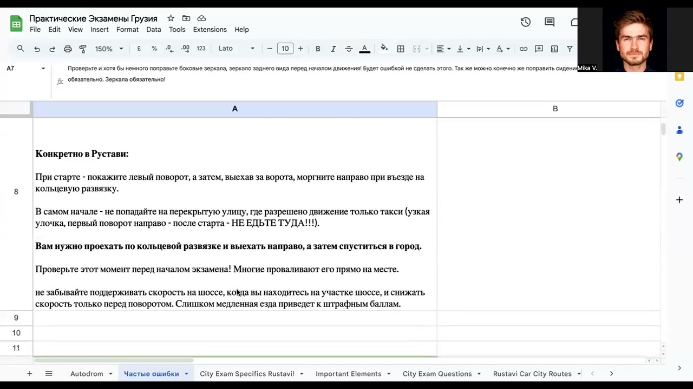Screen dimensions: 693x389
Task: Decrease decimal places
Action: pos(169,49)
